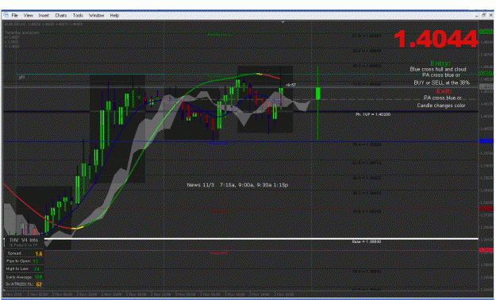Click the 3x ATR(20) SL value 62
Image resolution: width=496 pixels, height=300 pixels.
pos(39,284)
